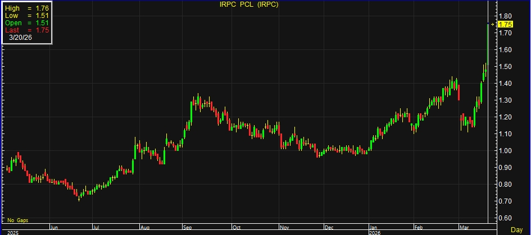531x235 pixels.
Task: Click the Day interval label
Action: (x=518, y=231)
